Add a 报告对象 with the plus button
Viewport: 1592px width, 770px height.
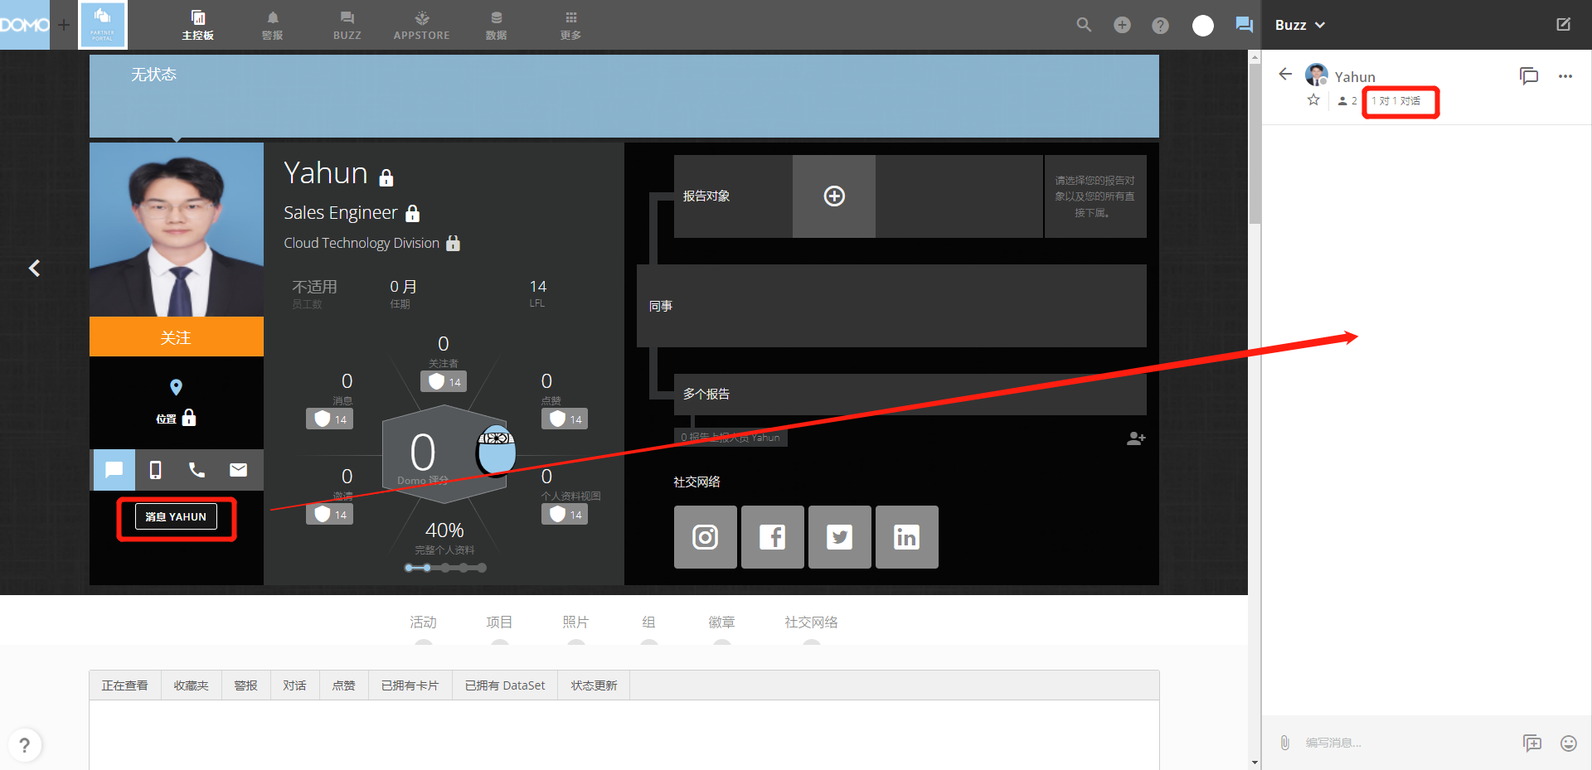833,196
